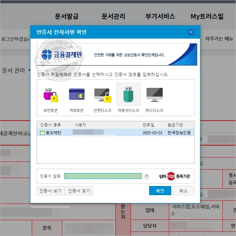This screenshot has width=236, height=236.
Task: Click 자주가는 메뉴 in background page
Action: coord(219,39)
